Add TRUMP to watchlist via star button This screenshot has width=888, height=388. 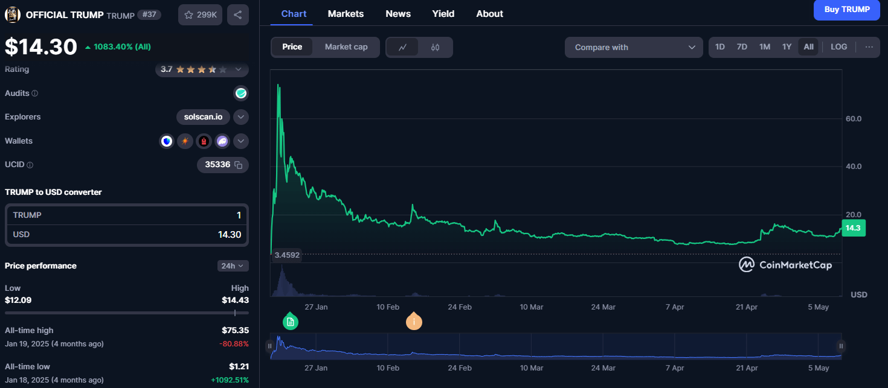[x=200, y=14]
